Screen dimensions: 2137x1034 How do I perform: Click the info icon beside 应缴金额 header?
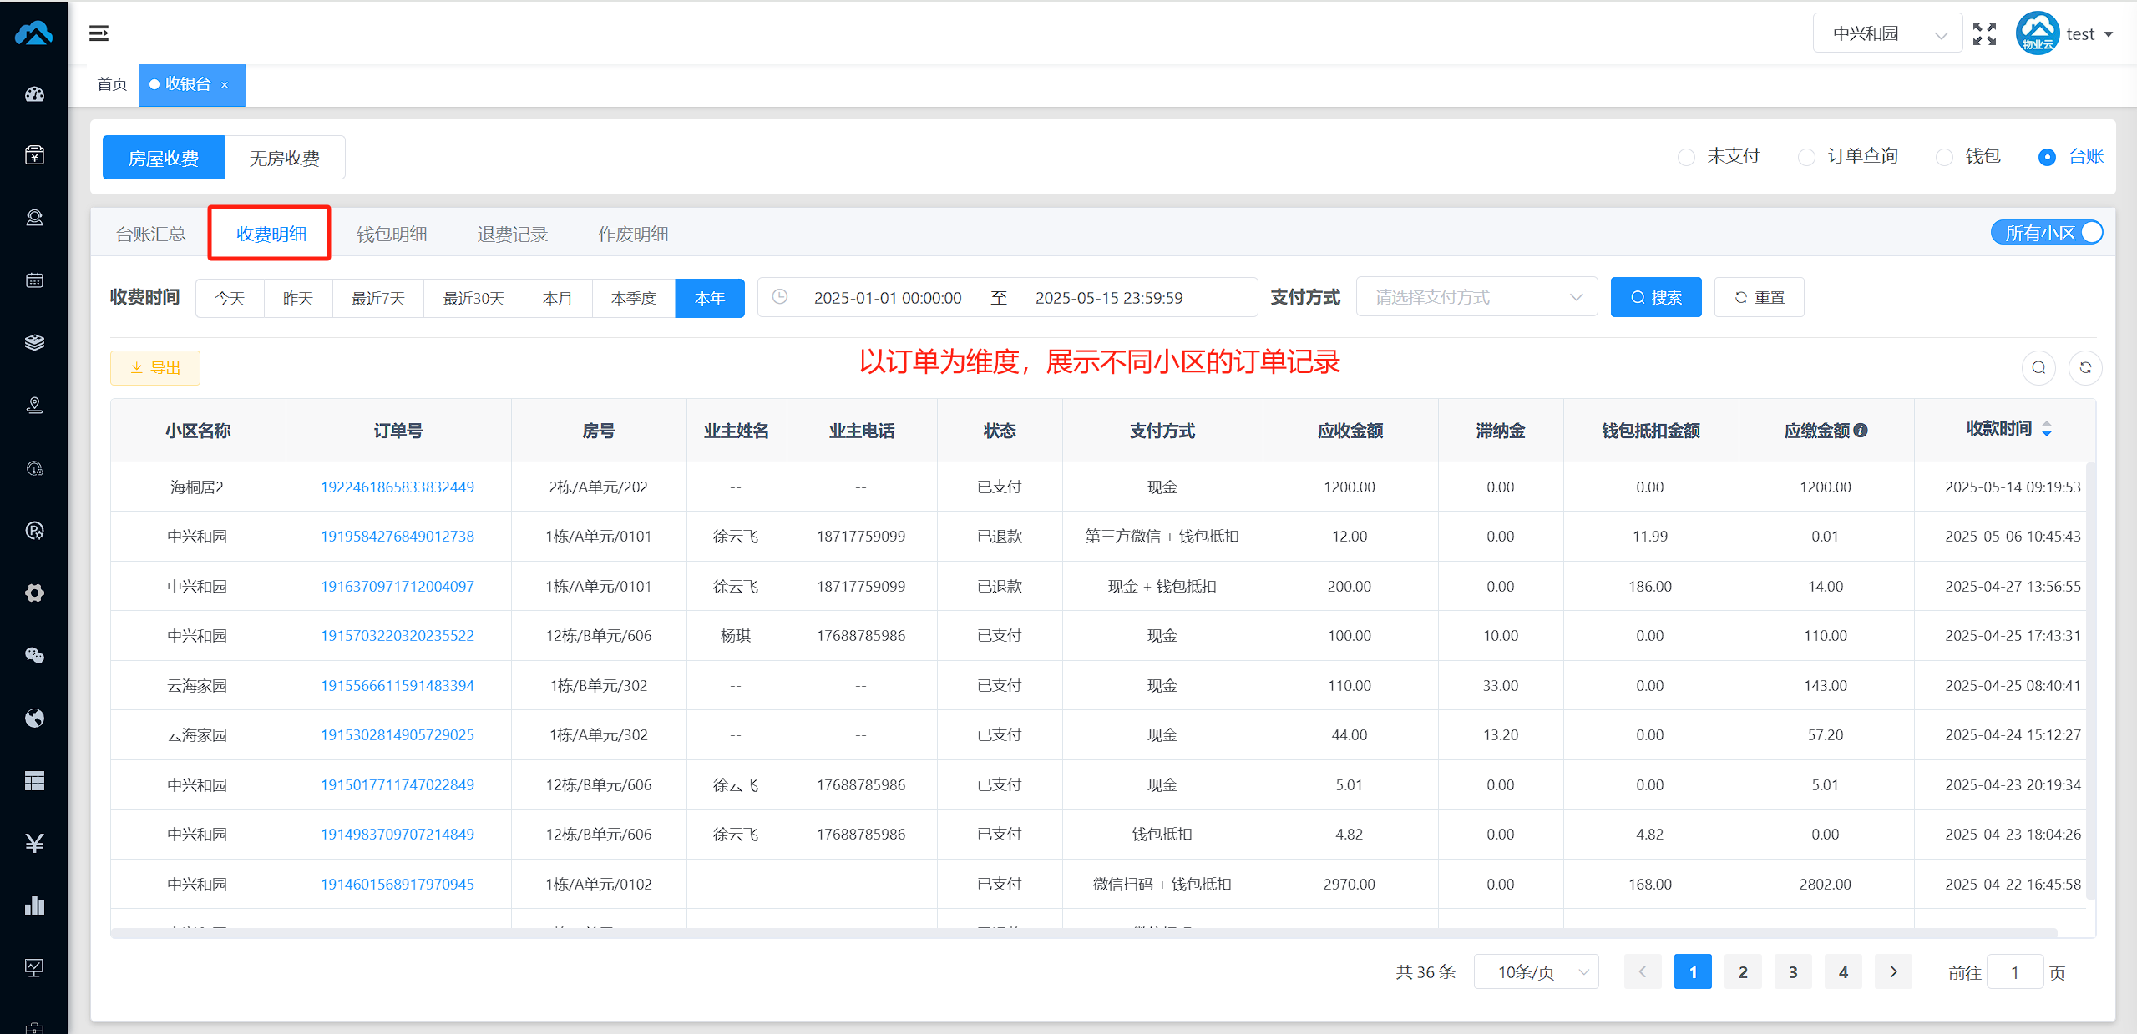(1861, 431)
